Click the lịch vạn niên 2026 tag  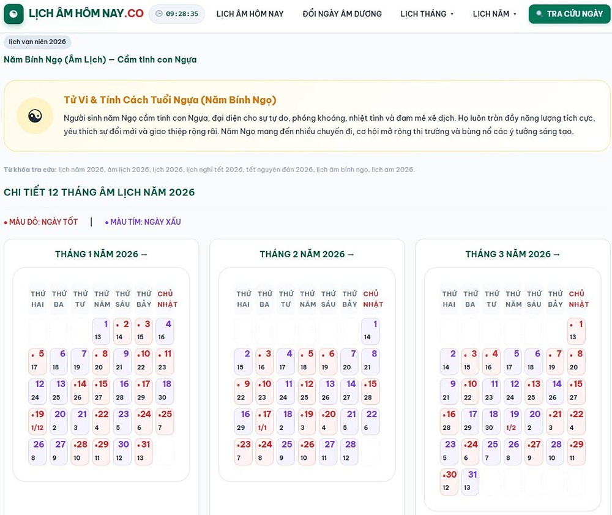coord(37,42)
